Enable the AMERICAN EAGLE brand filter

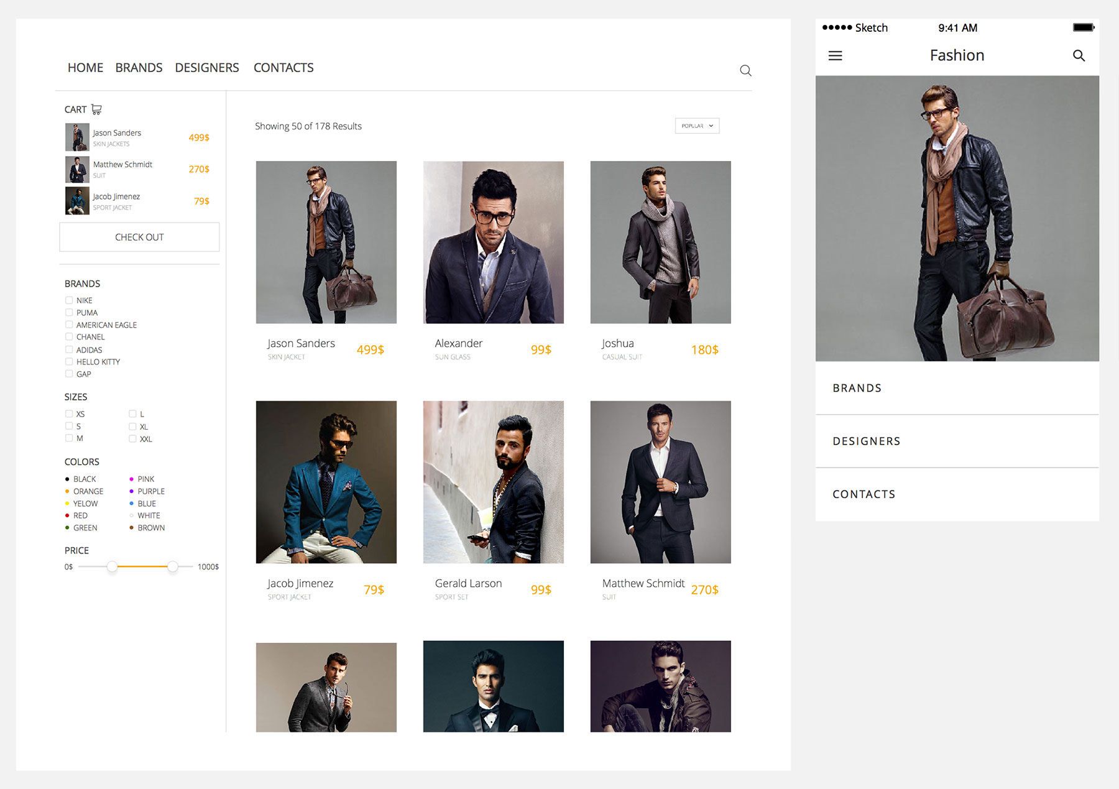69,325
